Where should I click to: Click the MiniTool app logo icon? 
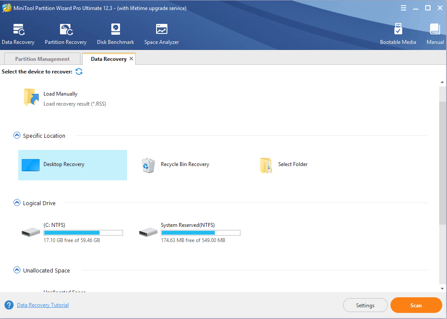coord(7,8)
